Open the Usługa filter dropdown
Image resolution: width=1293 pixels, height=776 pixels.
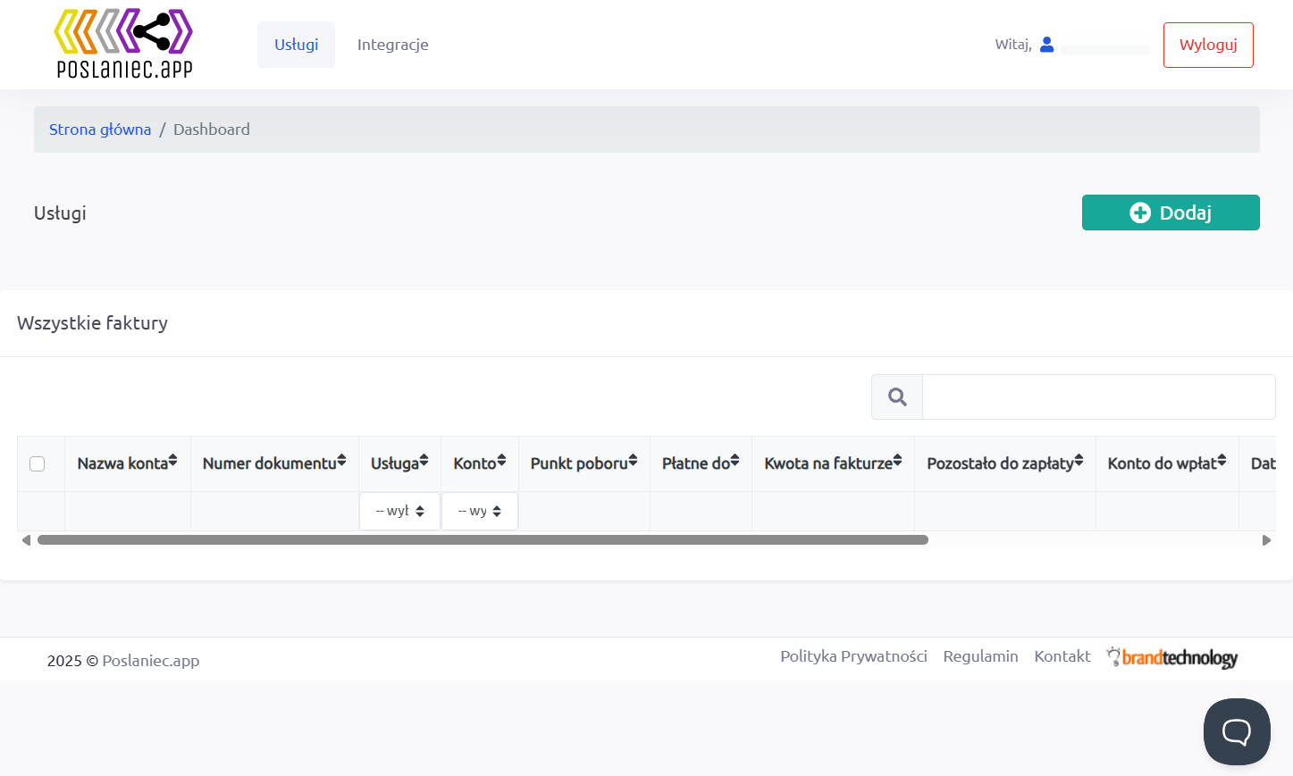[399, 511]
